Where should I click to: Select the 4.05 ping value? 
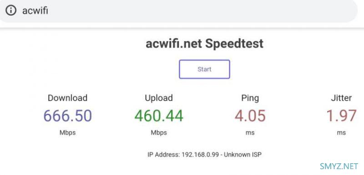[250, 116]
